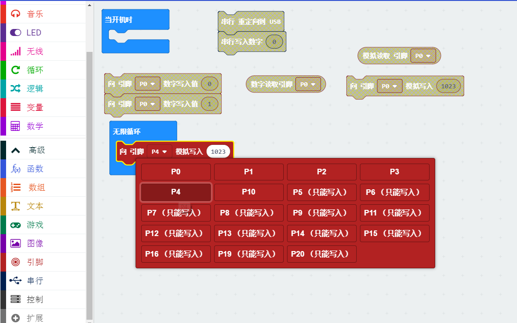The image size is (517, 323).
Task: Select P11 (只能写入) pin option
Action: pos(395,213)
